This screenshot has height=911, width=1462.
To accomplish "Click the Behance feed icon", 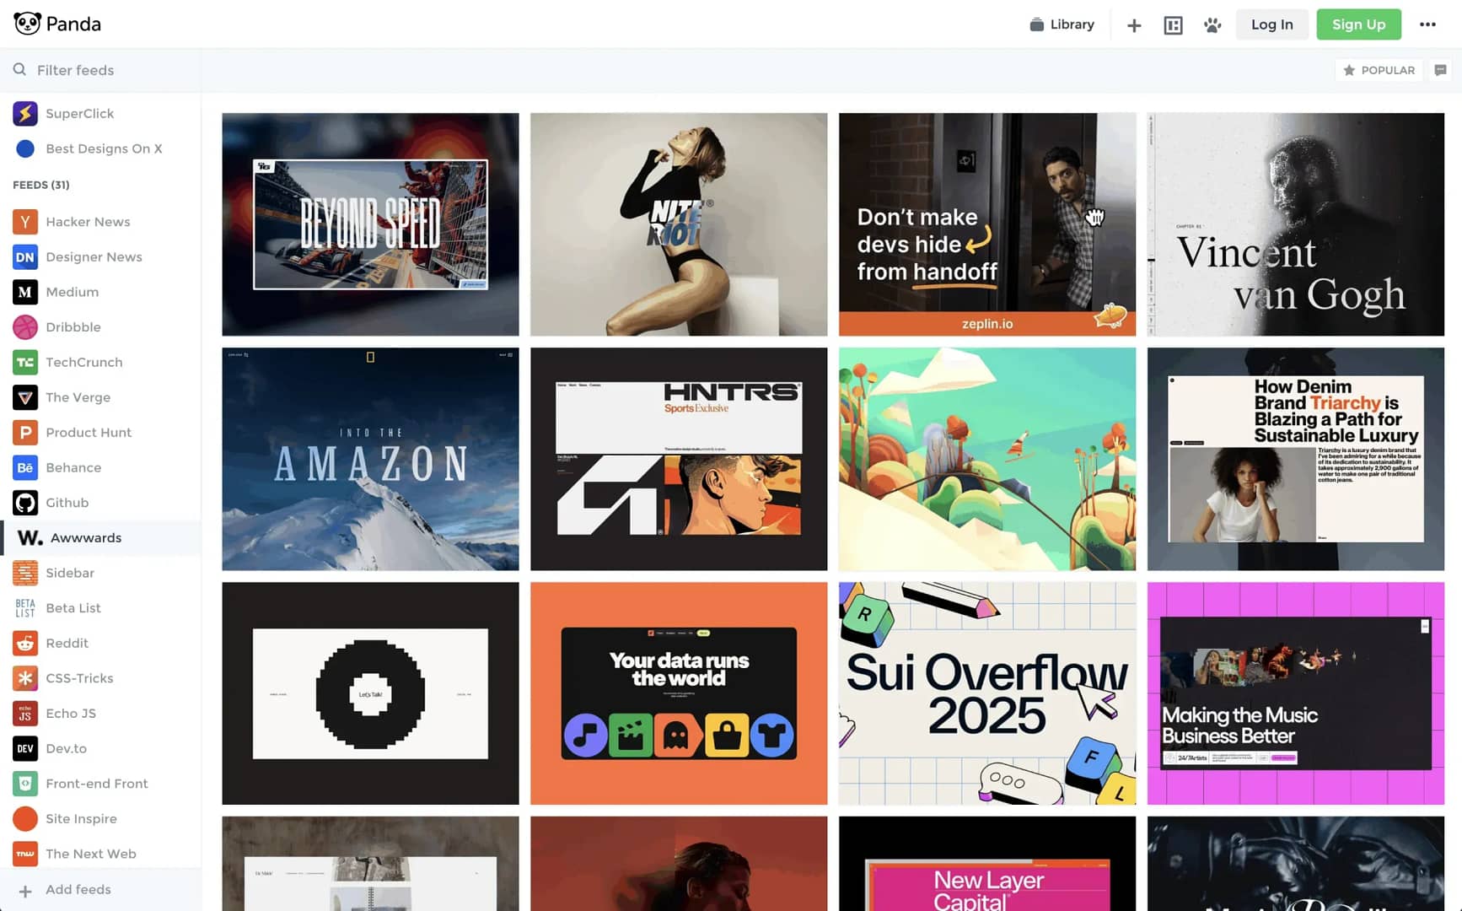I will tap(25, 467).
